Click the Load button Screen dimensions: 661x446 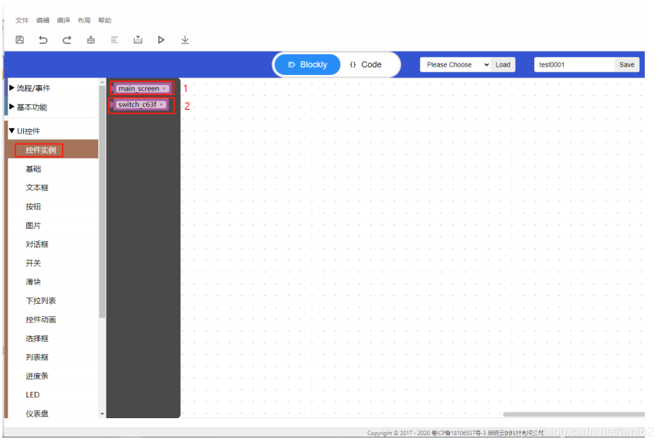pyautogui.click(x=503, y=64)
